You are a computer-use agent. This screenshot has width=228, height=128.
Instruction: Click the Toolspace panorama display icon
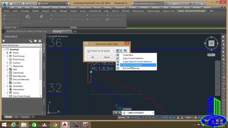(35, 41)
